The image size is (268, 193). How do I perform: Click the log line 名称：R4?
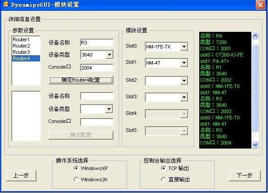click(211, 36)
